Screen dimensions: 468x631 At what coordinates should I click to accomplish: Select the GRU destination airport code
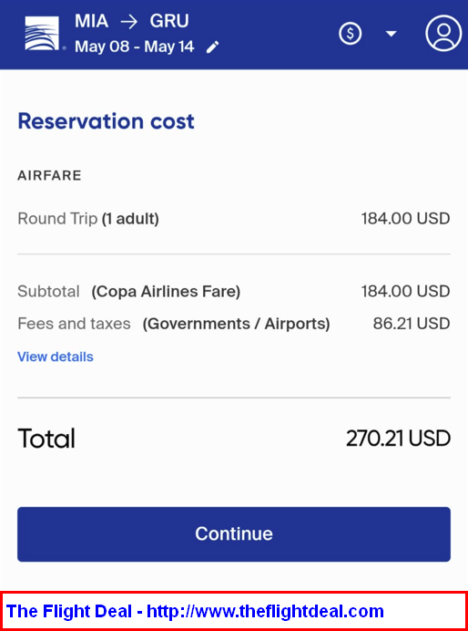coord(169,22)
